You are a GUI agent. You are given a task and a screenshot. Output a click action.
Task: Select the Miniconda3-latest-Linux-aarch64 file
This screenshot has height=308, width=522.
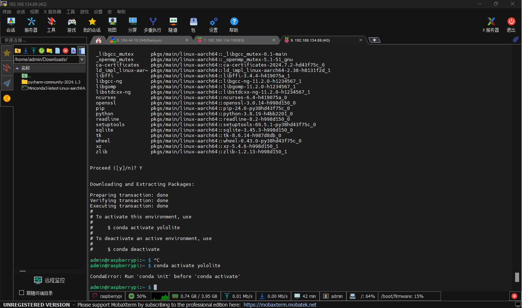tap(54, 88)
